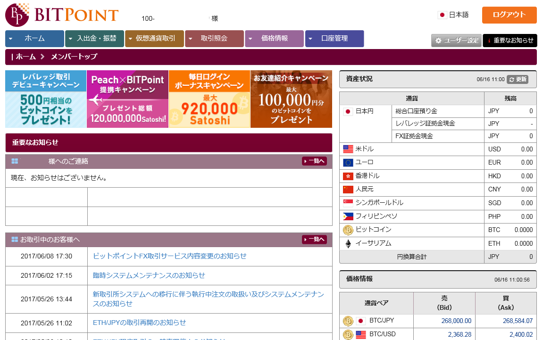Click the Peach×BITPoint campaign banner
This screenshot has width=543, height=340.
(127, 99)
